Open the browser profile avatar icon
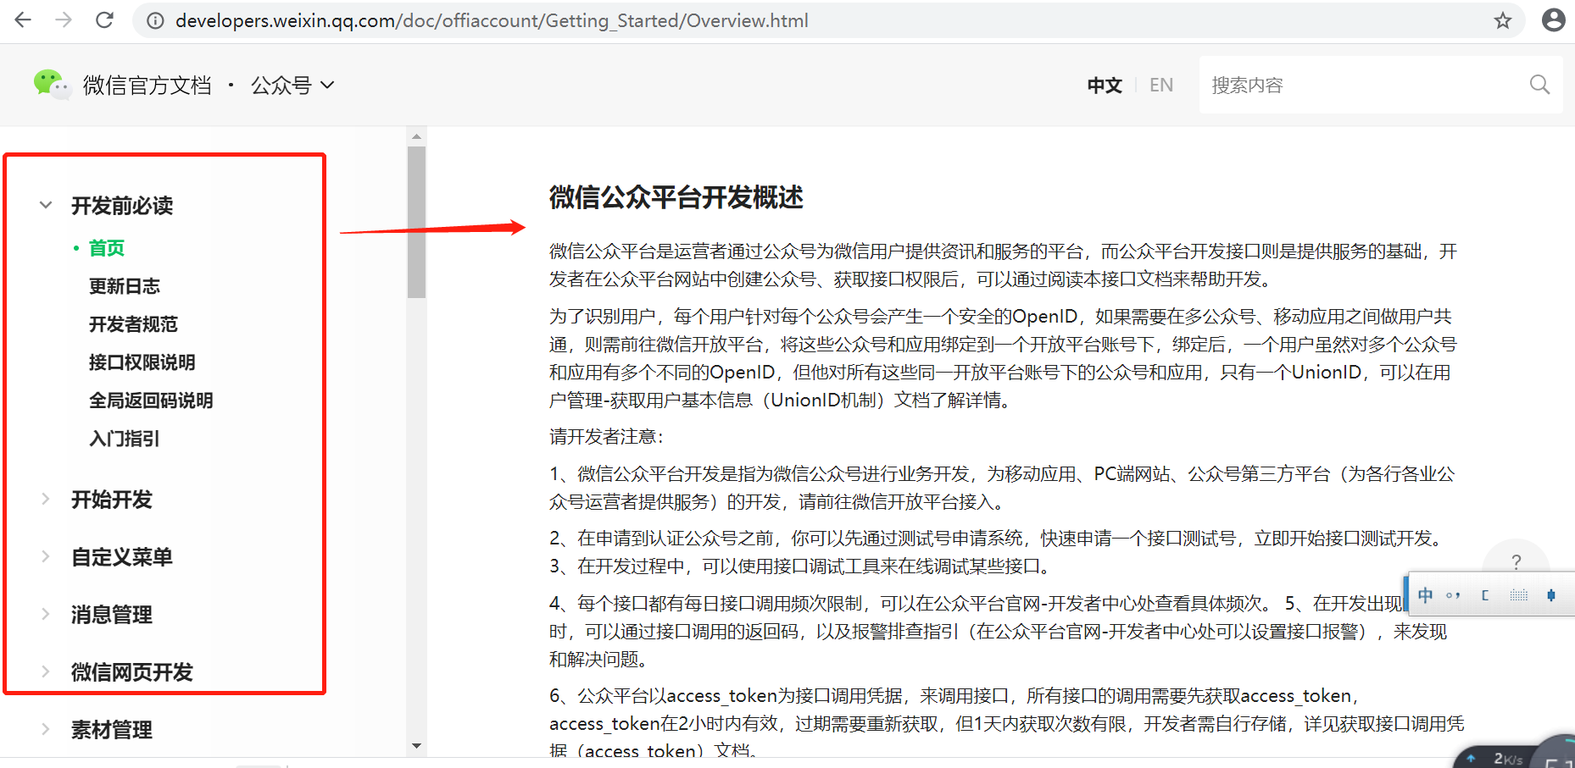 tap(1554, 19)
